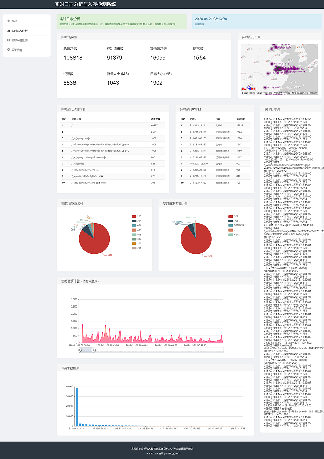Viewport: 324px width, 459px height.
Task: Click the 40,000 y-axis label on the IP bar chart
Action: (70, 387)
